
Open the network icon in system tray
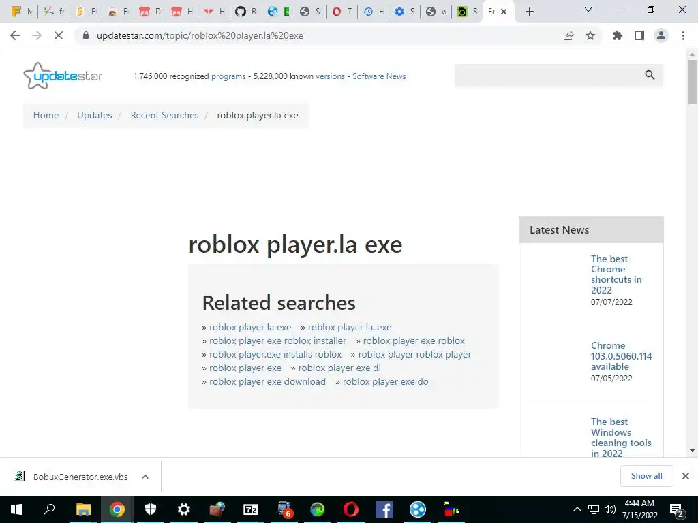(x=594, y=509)
